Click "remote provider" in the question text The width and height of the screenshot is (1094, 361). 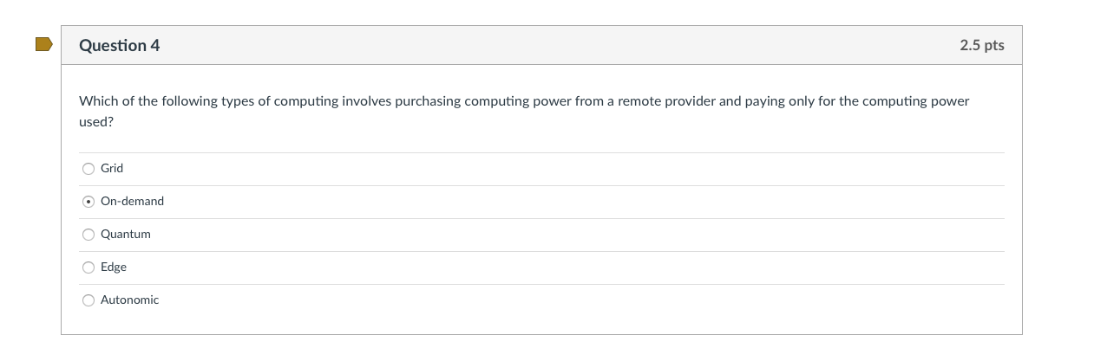tap(666, 101)
